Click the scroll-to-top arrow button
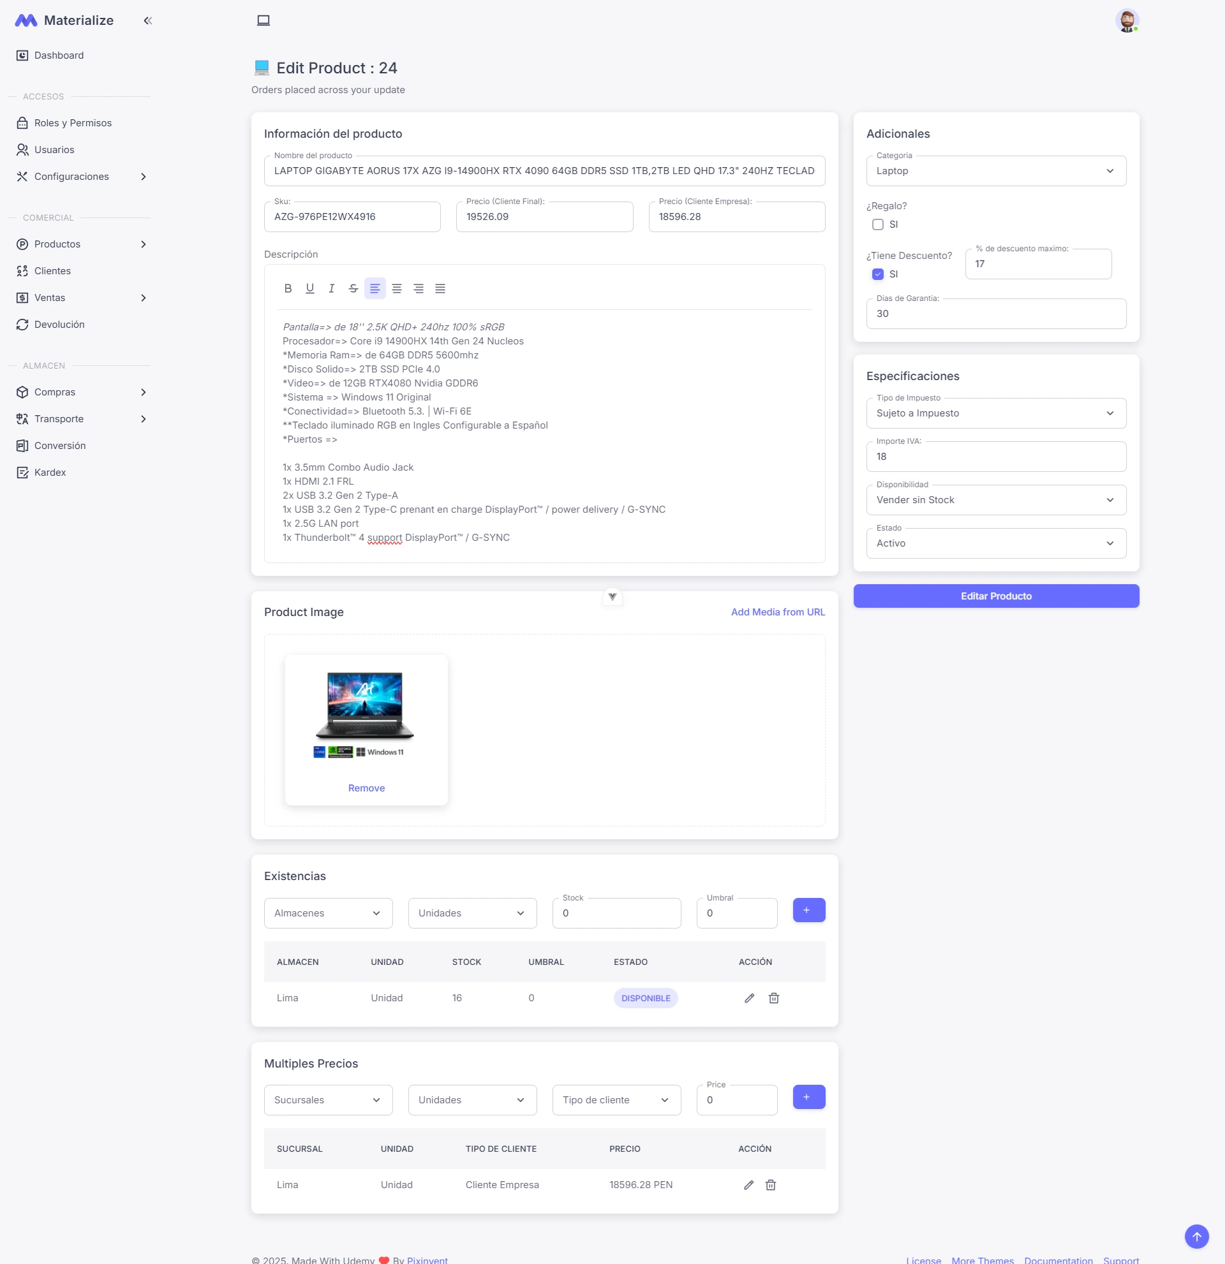Image resolution: width=1225 pixels, height=1264 pixels. pyautogui.click(x=1196, y=1237)
